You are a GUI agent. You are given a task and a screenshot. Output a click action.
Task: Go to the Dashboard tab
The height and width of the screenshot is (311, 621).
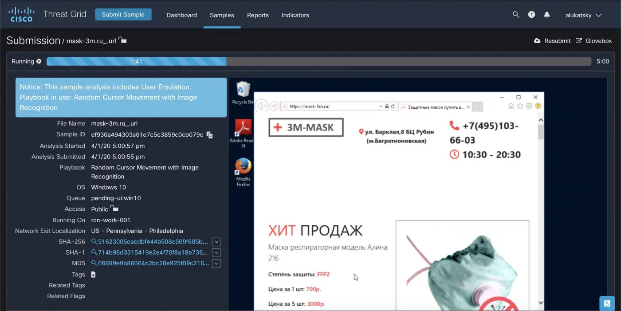click(x=181, y=15)
